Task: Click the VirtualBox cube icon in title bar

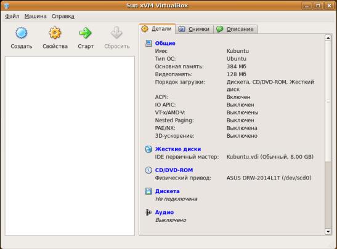Action: click(x=6, y=6)
